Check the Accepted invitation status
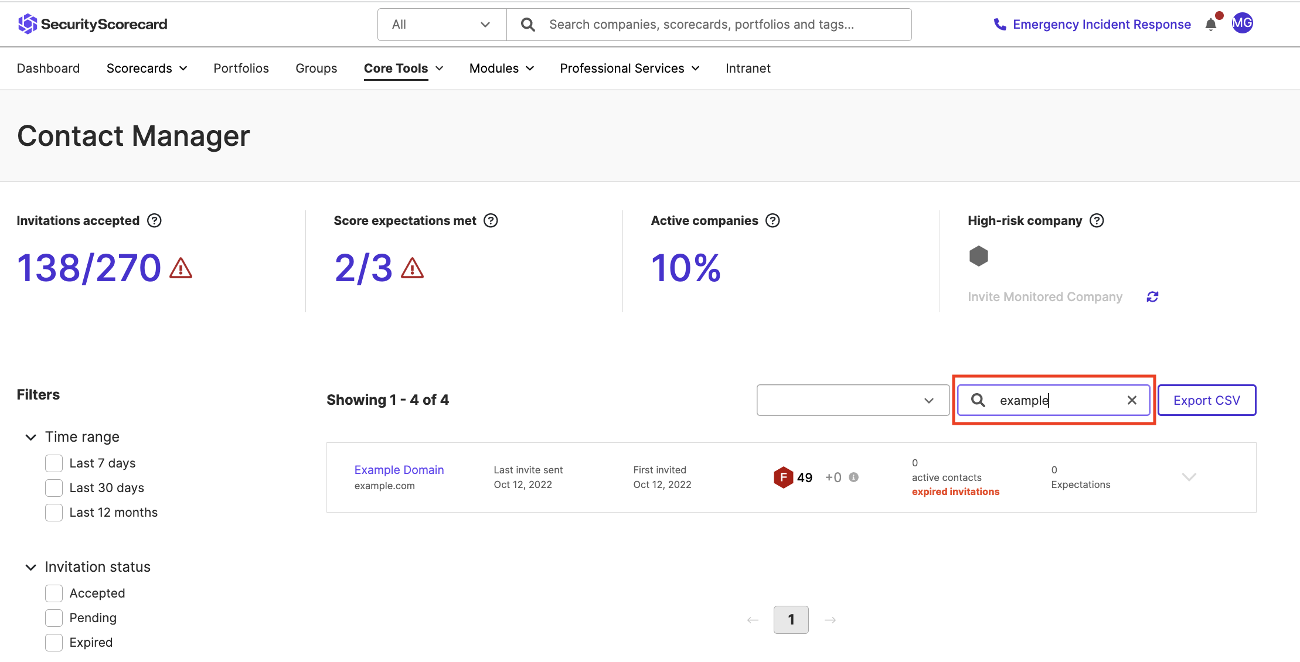Screen dimensions: 1300x662 [54, 593]
